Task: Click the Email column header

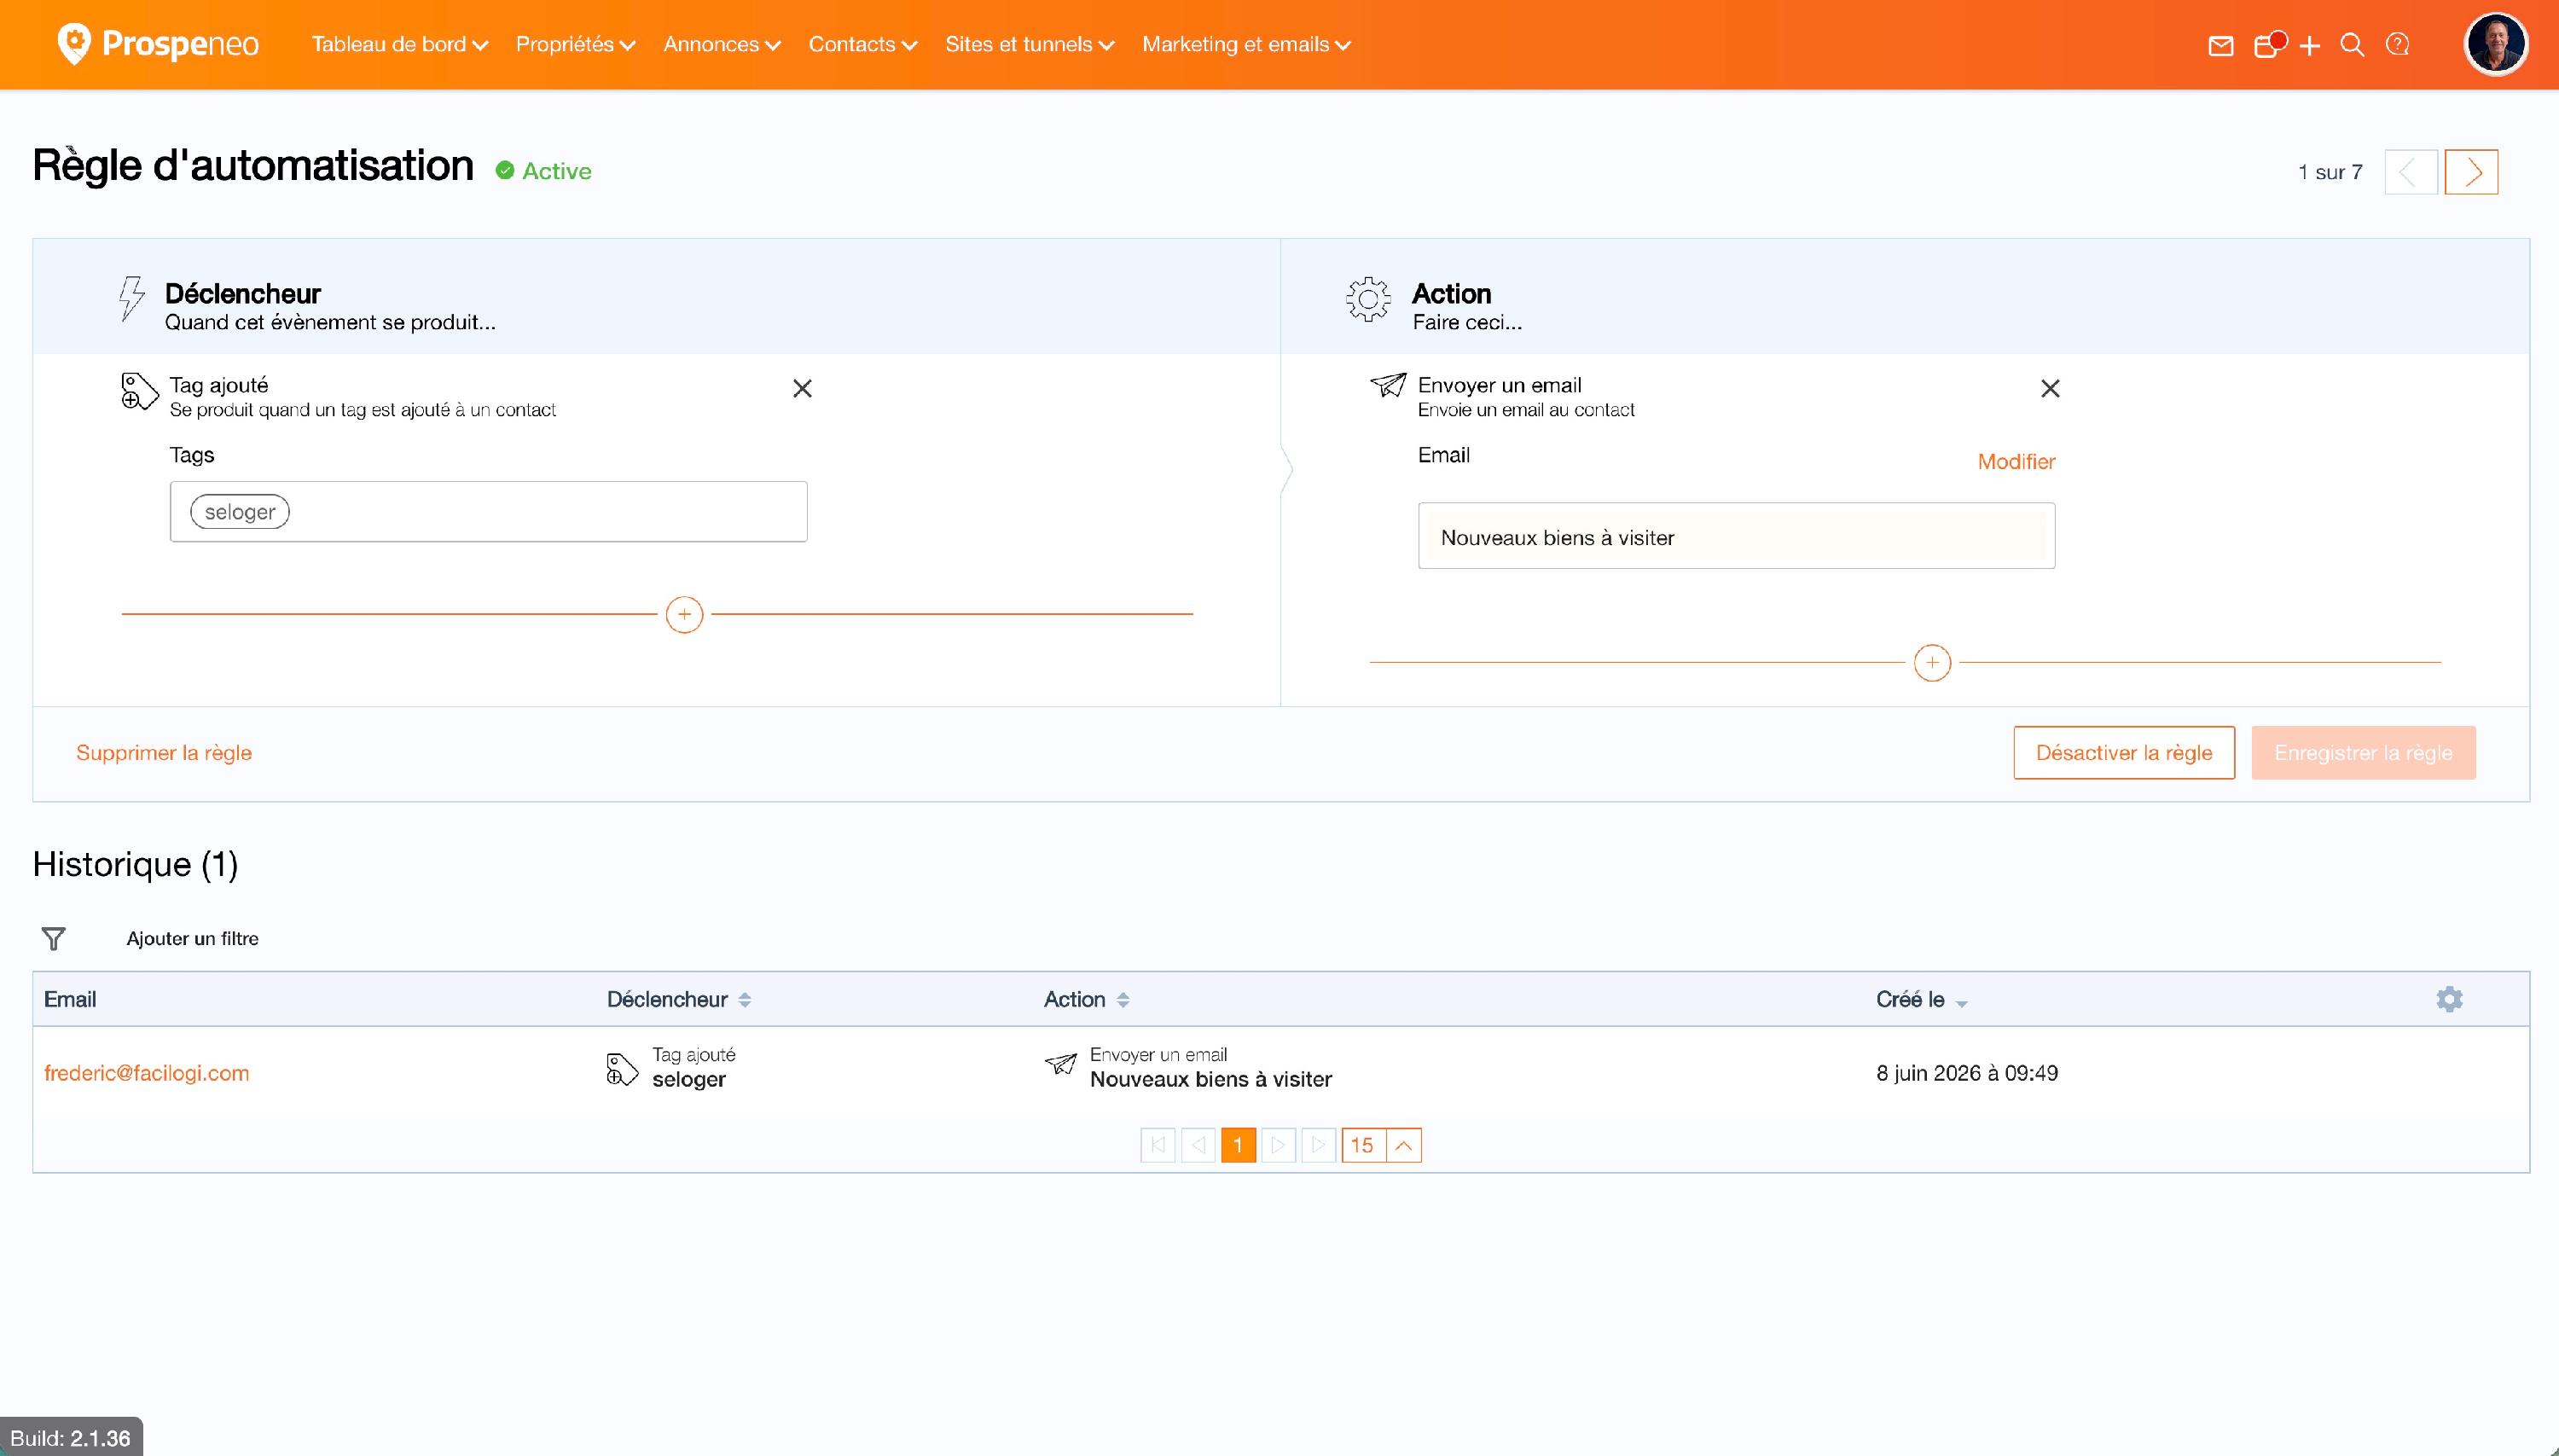Action: tap(70, 999)
